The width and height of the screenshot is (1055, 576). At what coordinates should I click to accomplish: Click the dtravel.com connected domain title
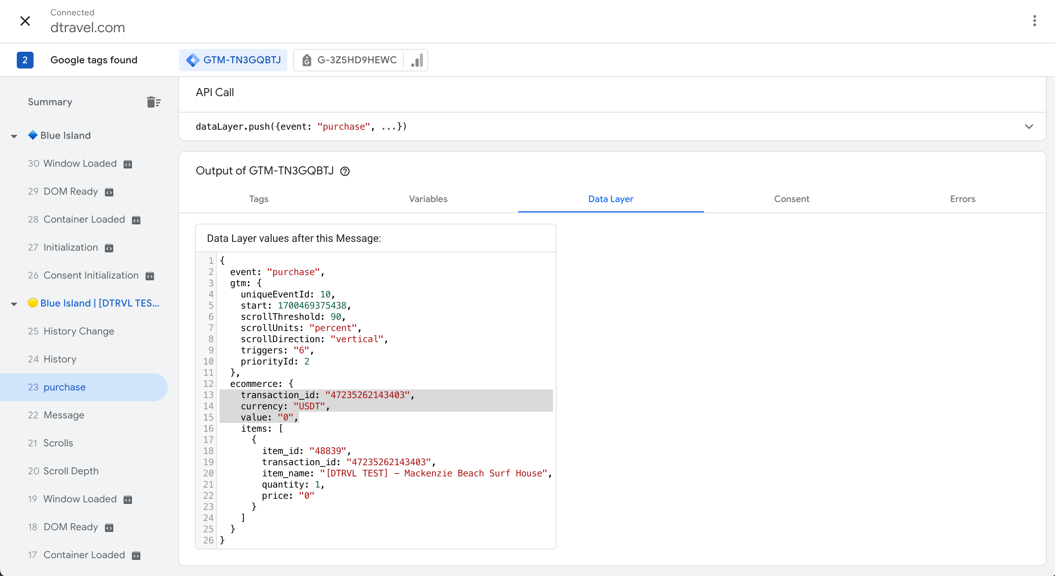[88, 27]
